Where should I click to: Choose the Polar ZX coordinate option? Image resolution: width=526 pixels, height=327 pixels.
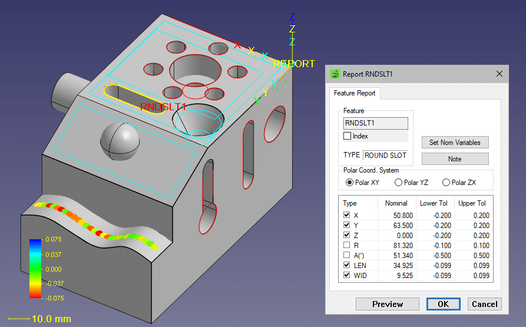click(x=447, y=183)
